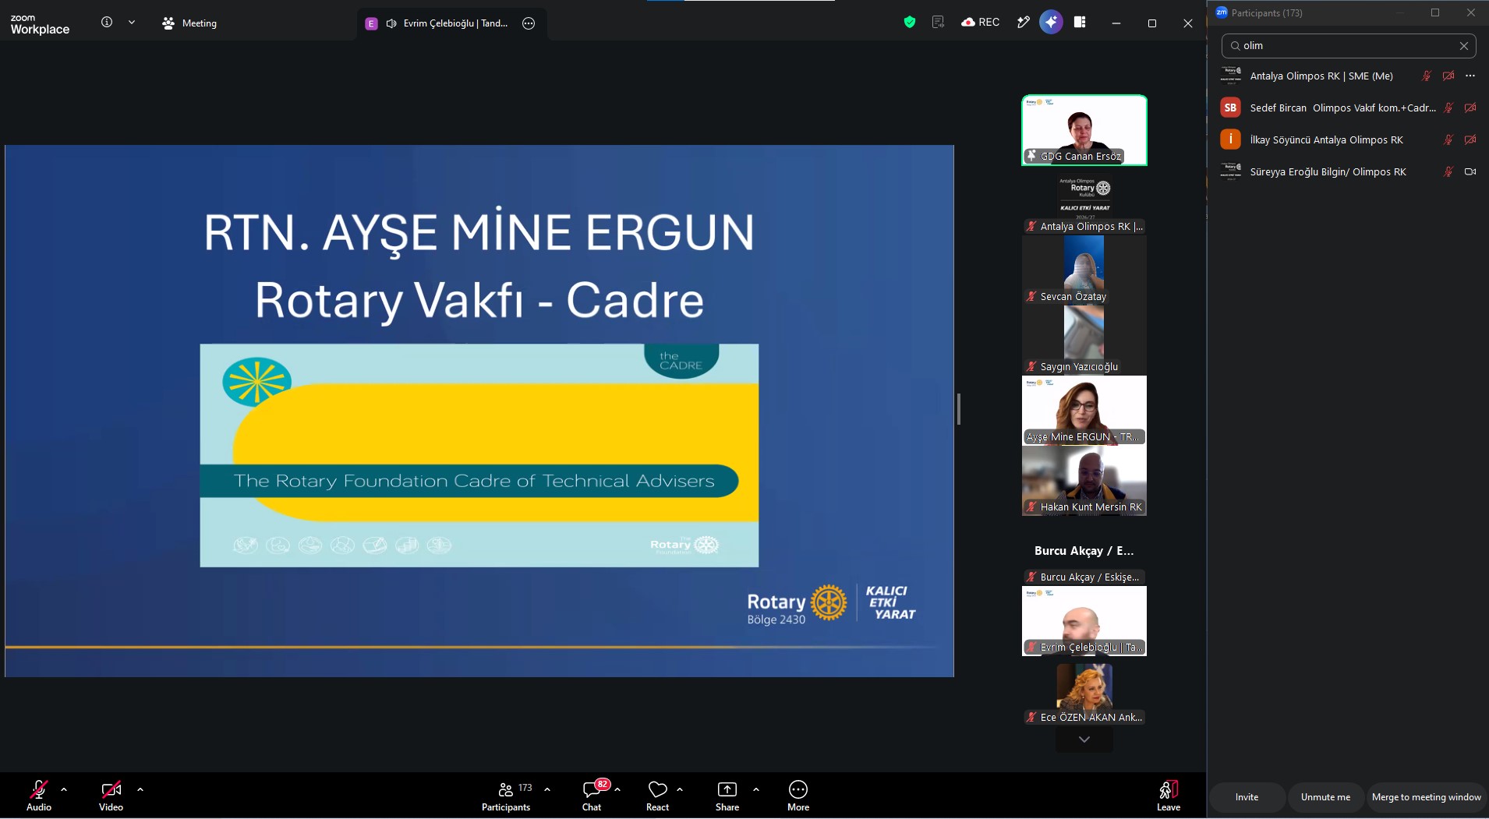This screenshot has height=819, width=1489.
Task: Expand the React options caret
Action: tap(680, 789)
